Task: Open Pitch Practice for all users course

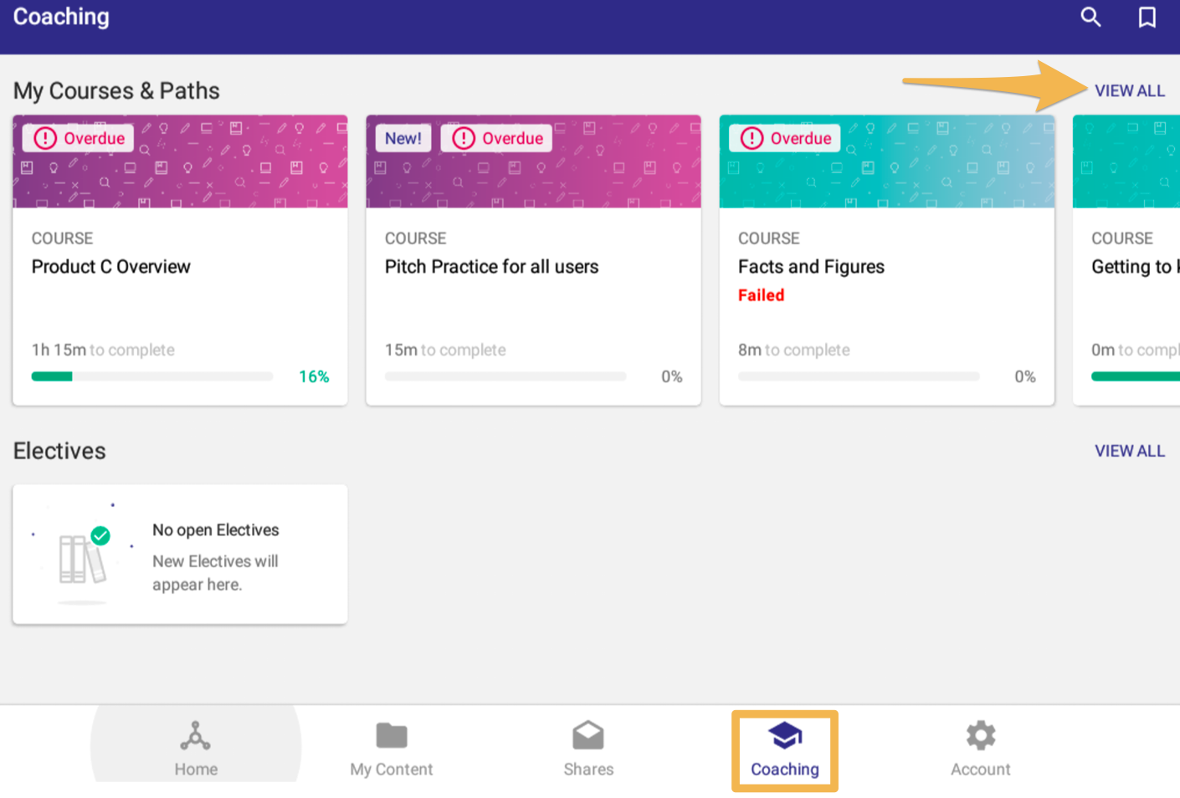Action: [491, 267]
